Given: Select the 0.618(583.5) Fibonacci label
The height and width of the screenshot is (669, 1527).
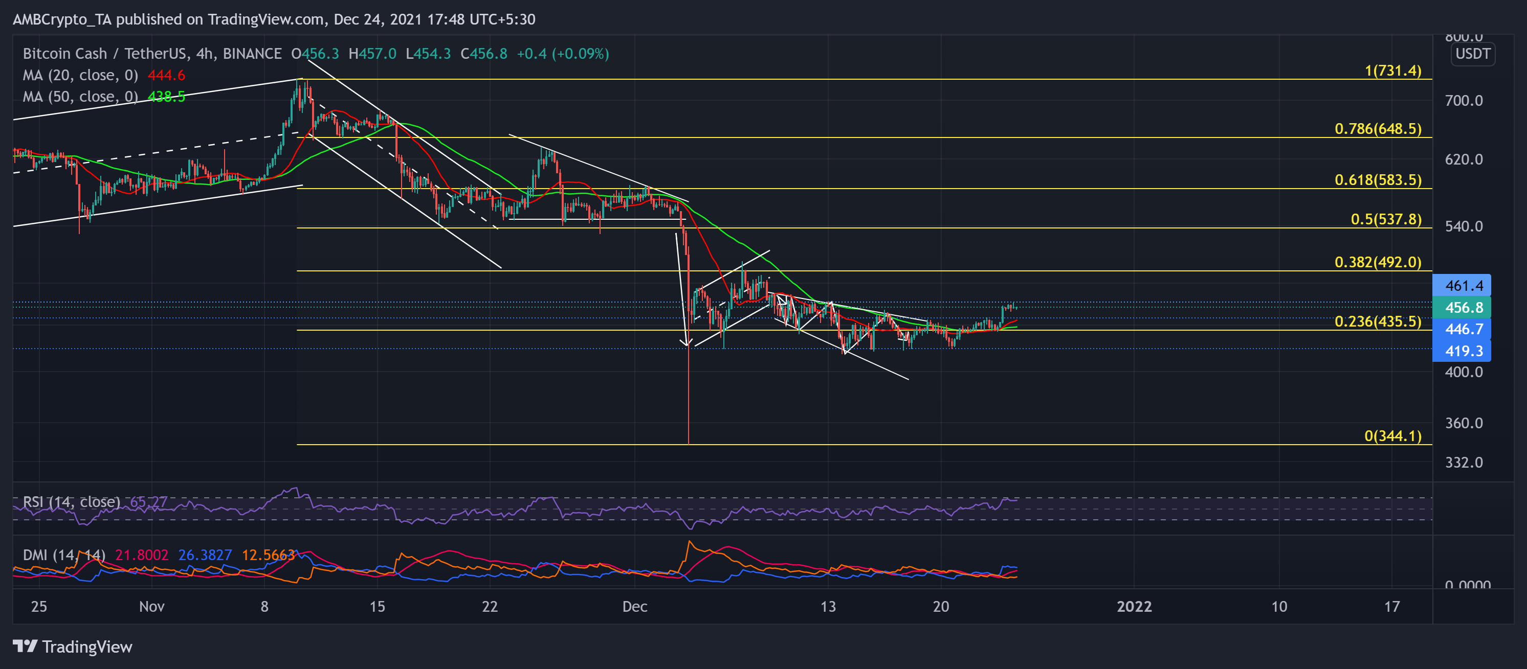Looking at the screenshot, I should 1378,180.
